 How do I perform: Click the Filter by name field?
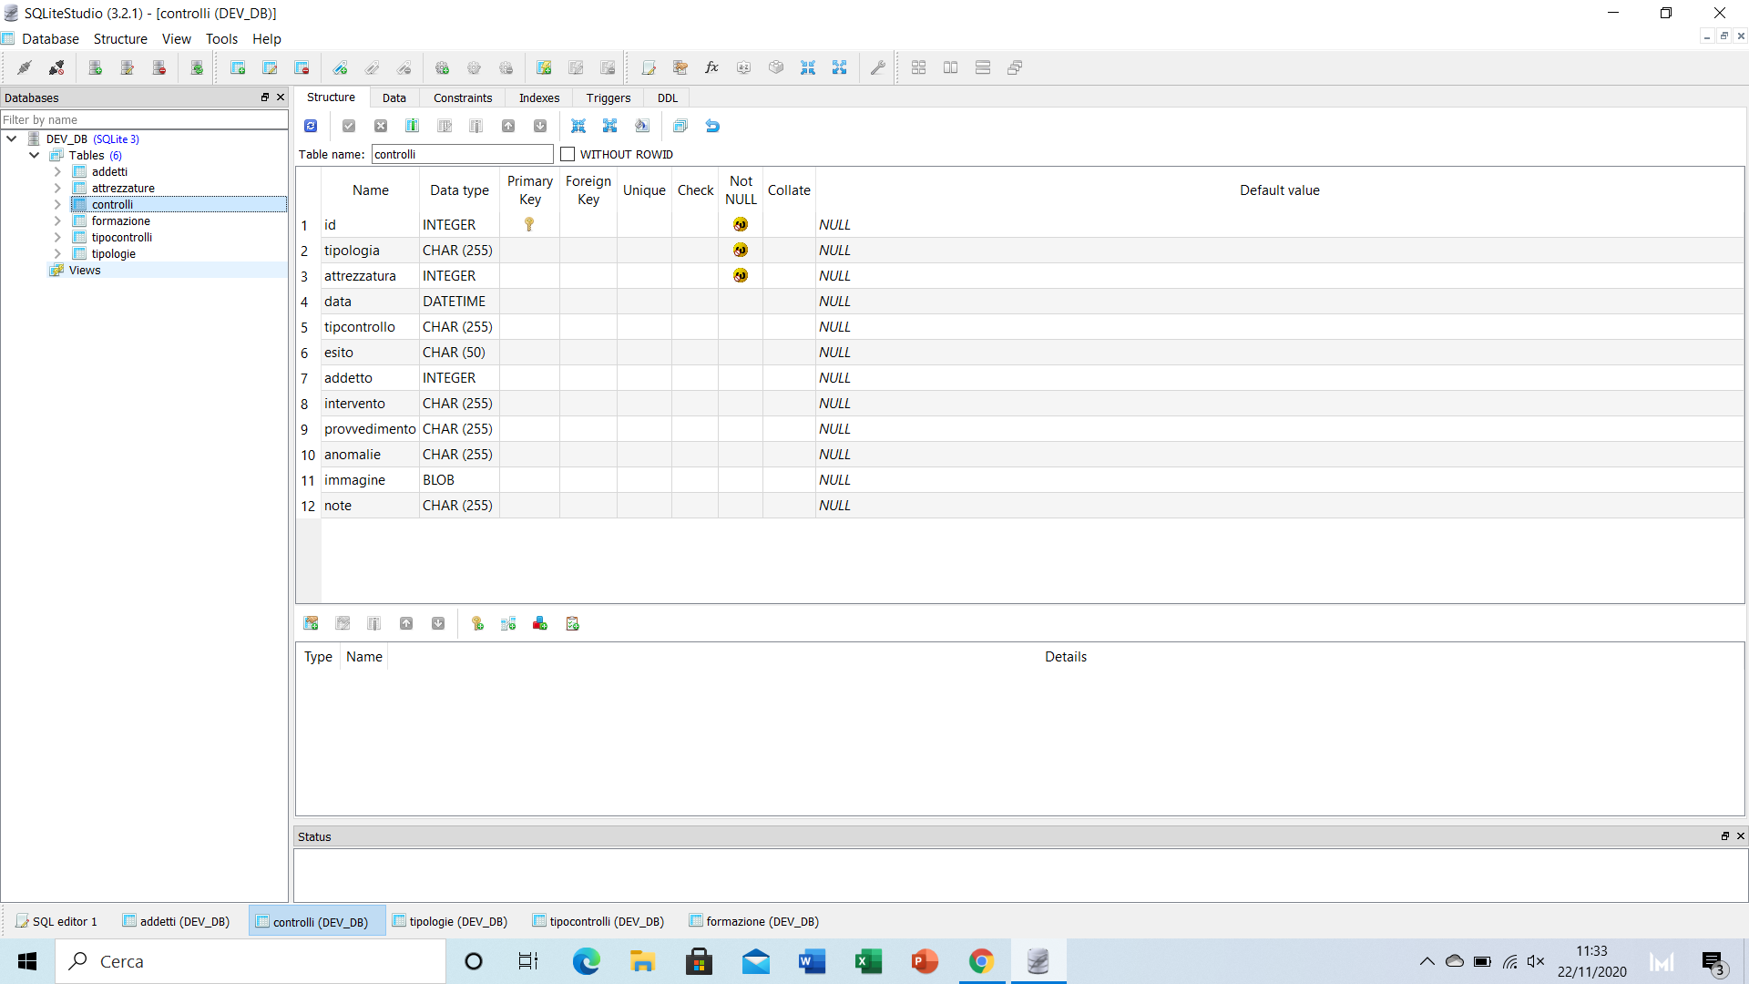(144, 119)
